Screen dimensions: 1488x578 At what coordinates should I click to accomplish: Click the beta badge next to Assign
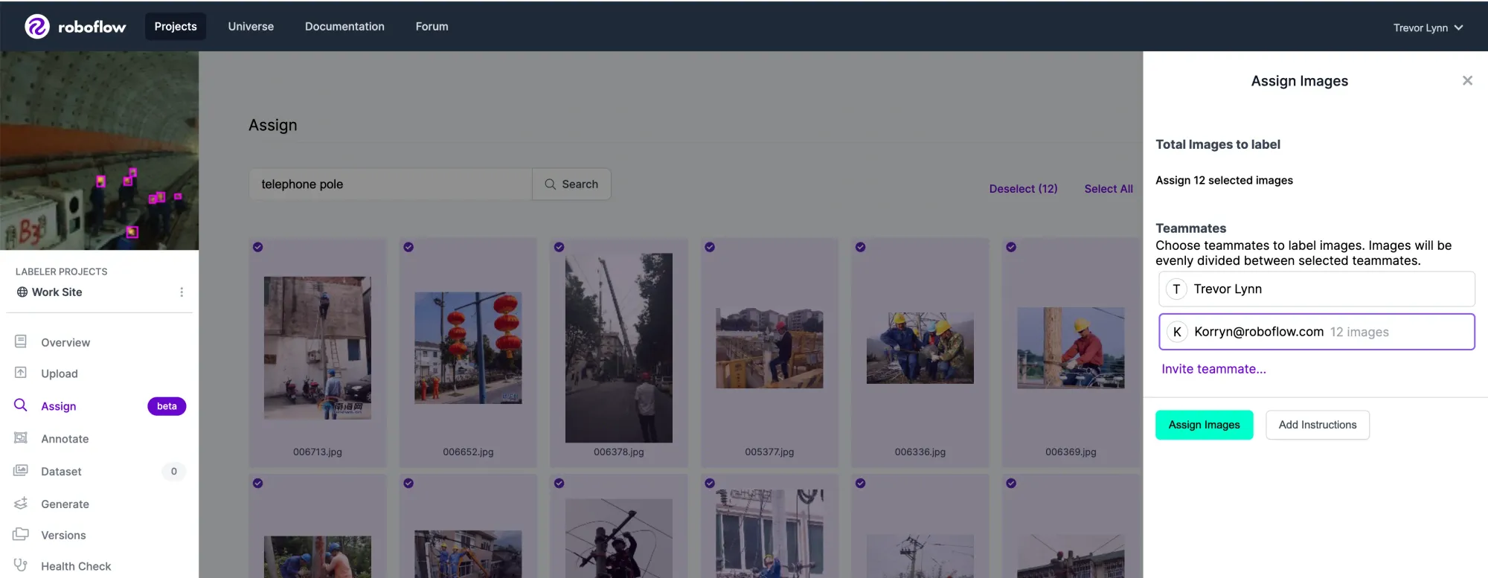[x=167, y=406]
